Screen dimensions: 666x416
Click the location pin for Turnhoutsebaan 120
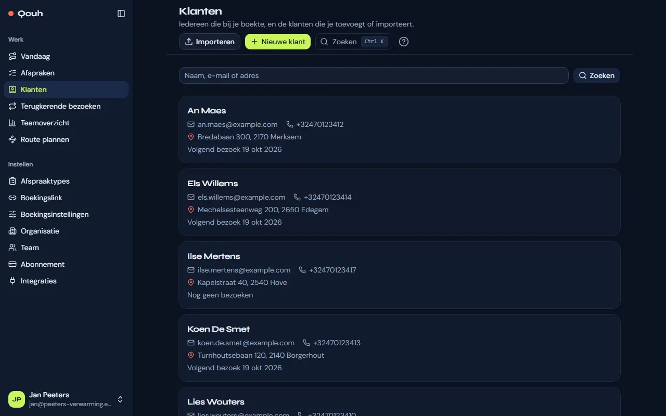click(191, 355)
